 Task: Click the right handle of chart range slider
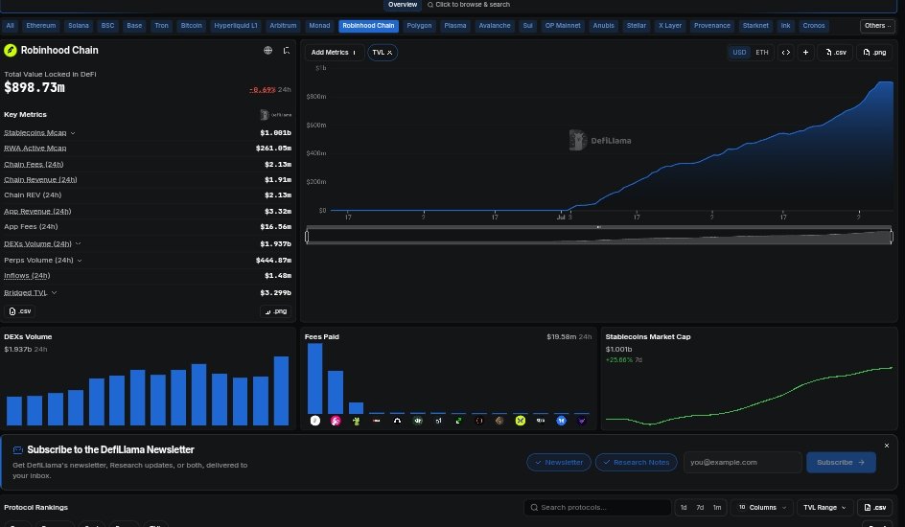tap(892, 237)
